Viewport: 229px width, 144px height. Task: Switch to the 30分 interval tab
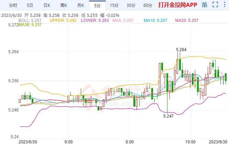[131, 5]
